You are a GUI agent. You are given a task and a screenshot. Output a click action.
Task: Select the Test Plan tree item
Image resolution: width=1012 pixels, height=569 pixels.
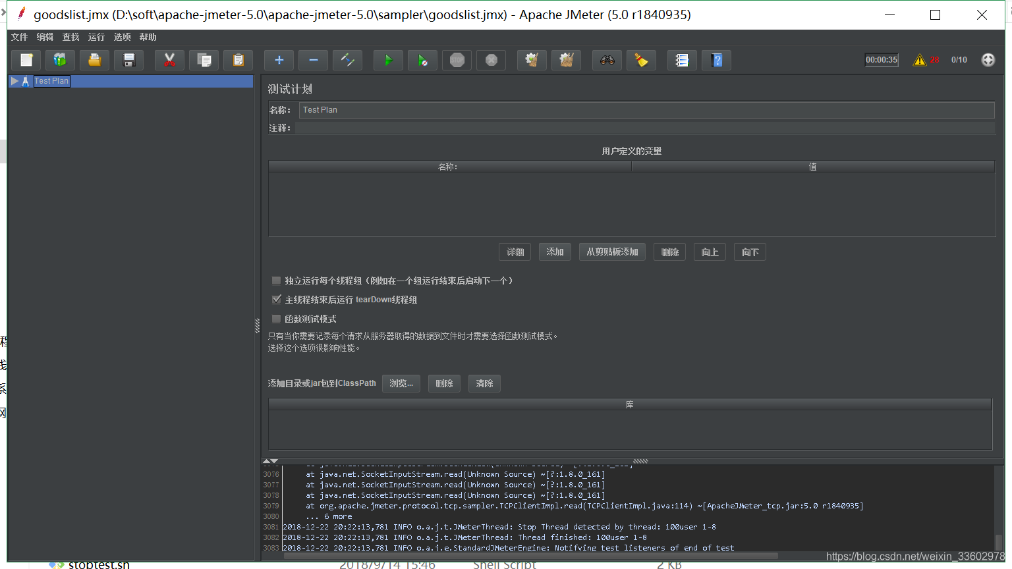(x=51, y=81)
